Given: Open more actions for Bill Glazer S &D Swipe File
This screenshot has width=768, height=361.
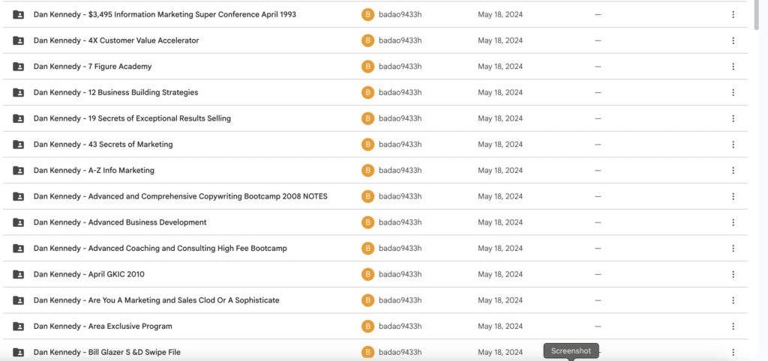Looking at the screenshot, I should (733, 352).
